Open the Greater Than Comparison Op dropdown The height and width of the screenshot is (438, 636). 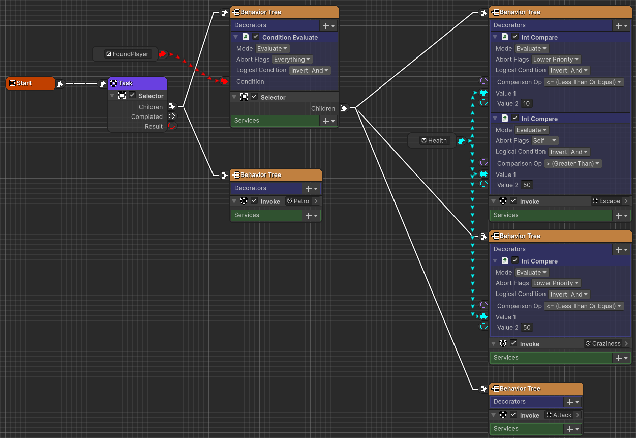point(573,164)
